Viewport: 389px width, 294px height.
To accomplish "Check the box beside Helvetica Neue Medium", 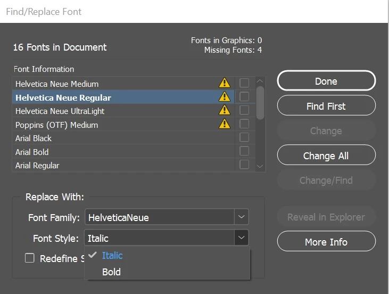I will coord(244,83).
